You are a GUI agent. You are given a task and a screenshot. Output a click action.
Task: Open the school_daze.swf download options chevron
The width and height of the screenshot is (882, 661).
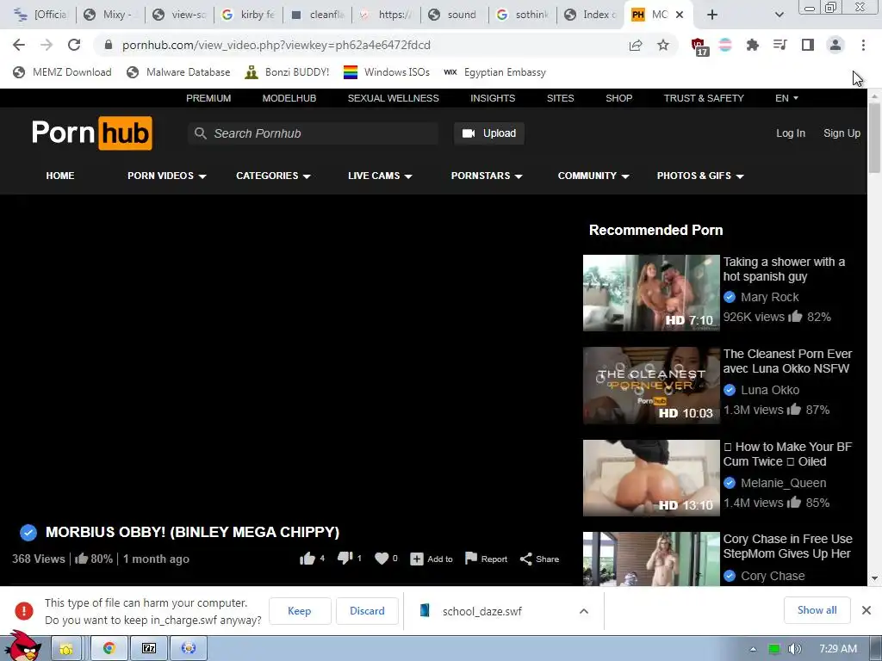[x=584, y=611]
